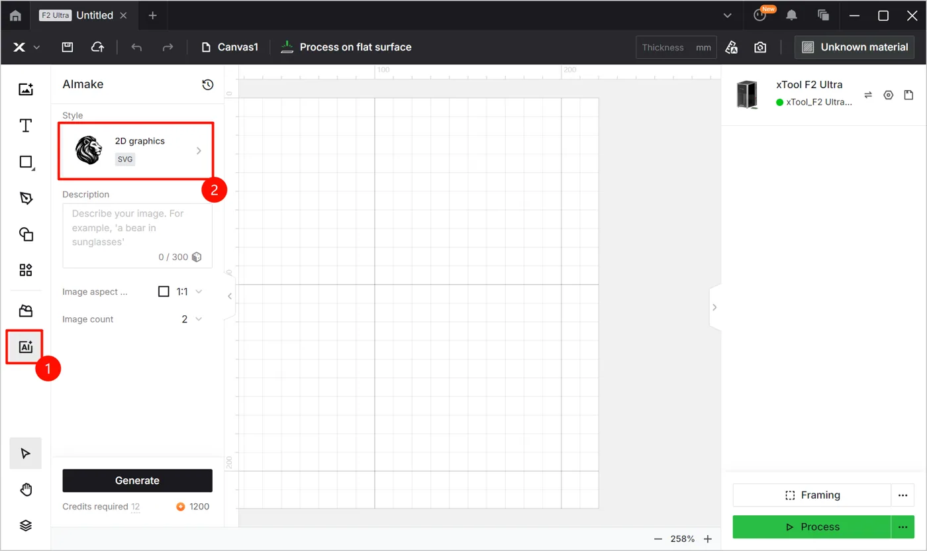View AImake generation history
The width and height of the screenshot is (927, 551).
208,84
